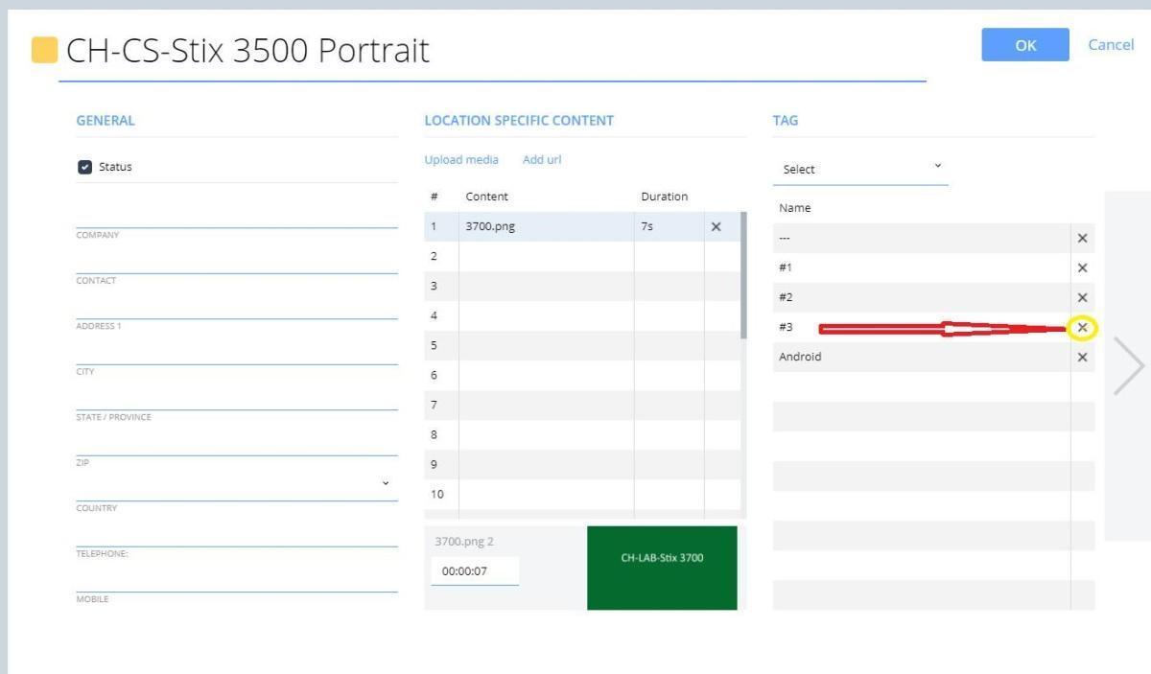Edit the 00:00:07 duration time field

coord(475,571)
